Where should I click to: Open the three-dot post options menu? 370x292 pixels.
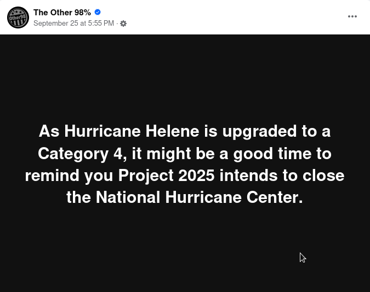tap(352, 16)
